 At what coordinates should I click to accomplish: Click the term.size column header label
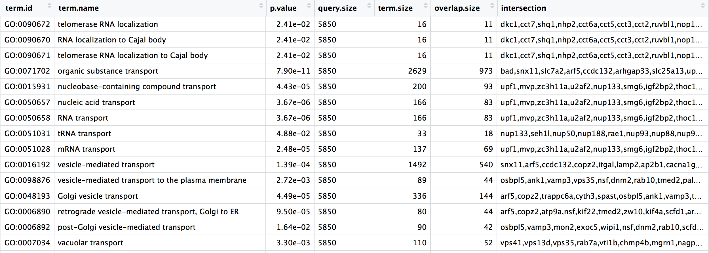point(395,8)
